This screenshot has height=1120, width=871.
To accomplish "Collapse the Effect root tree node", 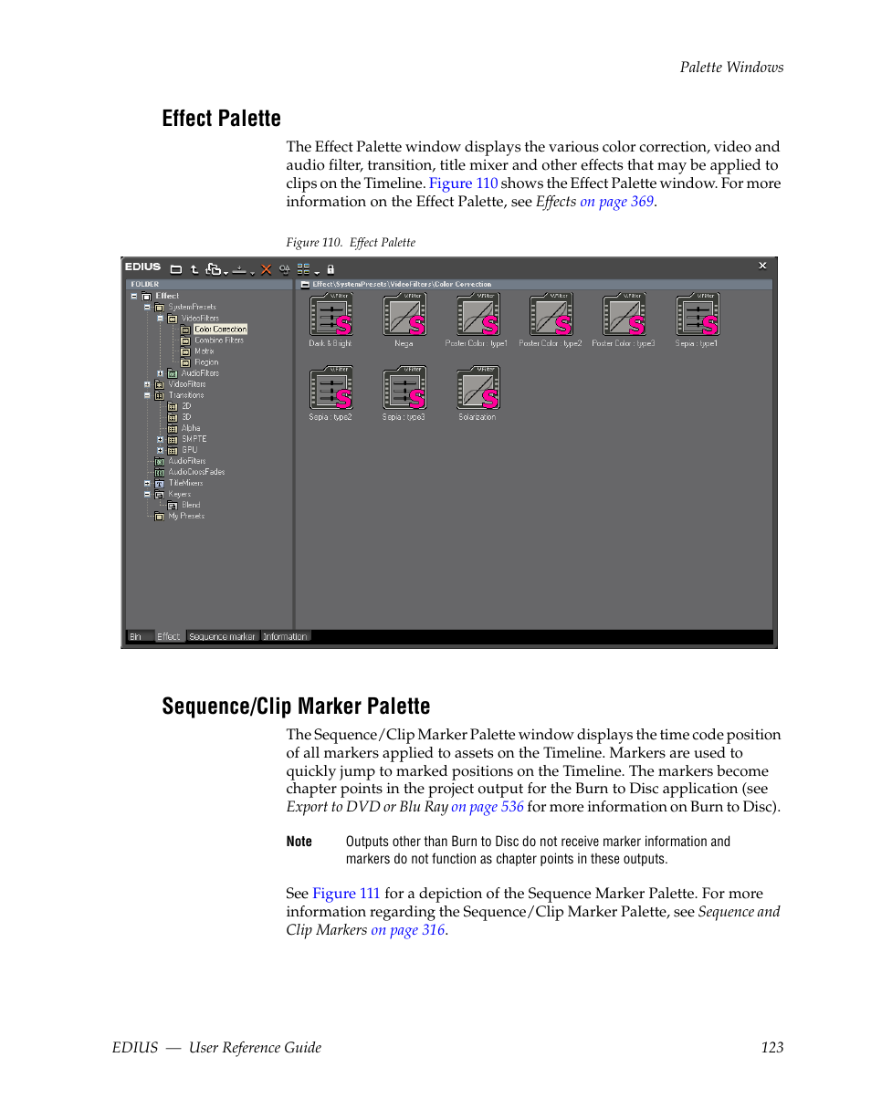I will click(134, 296).
